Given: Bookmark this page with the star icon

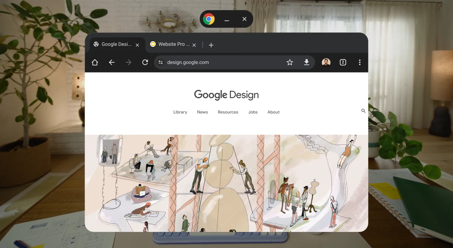Looking at the screenshot, I should coord(290,62).
